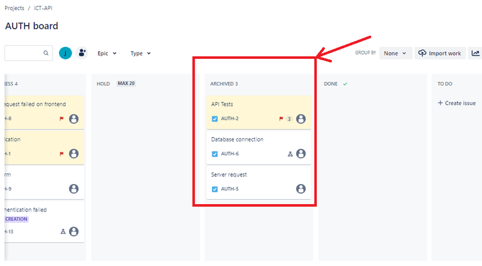Click assignee avatar on authentication failed card

click(74, 232)
